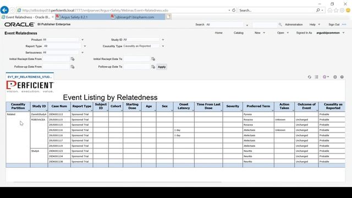Click the browser back arrow button
352x198 pixels.
click(x=4, y=10)
